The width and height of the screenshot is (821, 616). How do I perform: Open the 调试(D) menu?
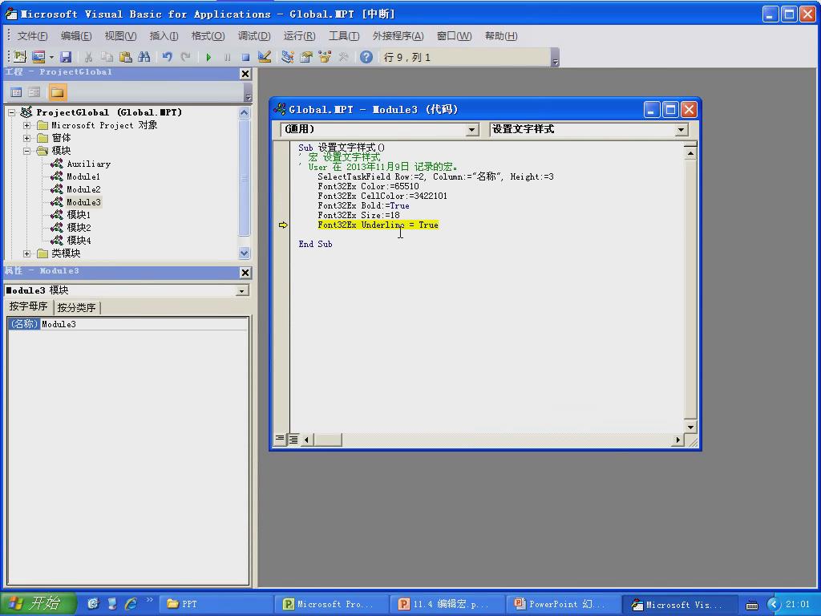click(254, 35)
